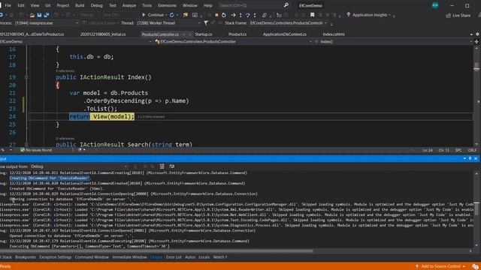
Task: Open the Live Share button
Action: point(458,15)
